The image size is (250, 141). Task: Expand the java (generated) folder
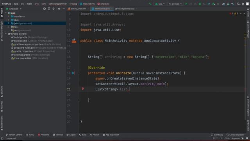(x=9, y=23)
